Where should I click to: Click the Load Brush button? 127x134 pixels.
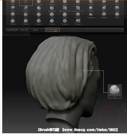13,30
